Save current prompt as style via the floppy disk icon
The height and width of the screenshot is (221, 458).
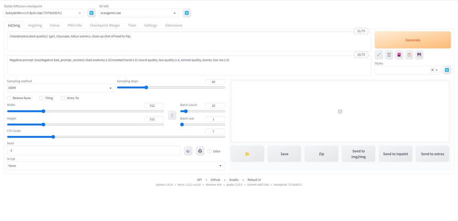(x=419, y=55)
